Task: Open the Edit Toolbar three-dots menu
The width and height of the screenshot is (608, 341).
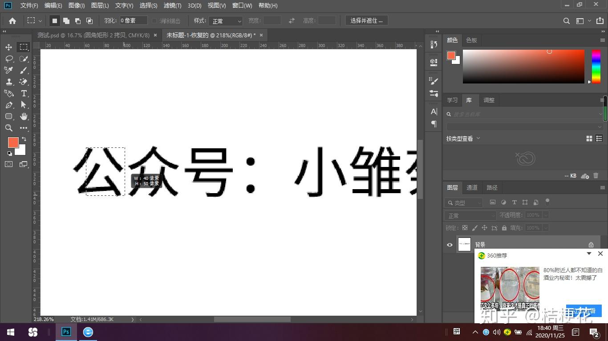Action: click(x=24, y=128)
